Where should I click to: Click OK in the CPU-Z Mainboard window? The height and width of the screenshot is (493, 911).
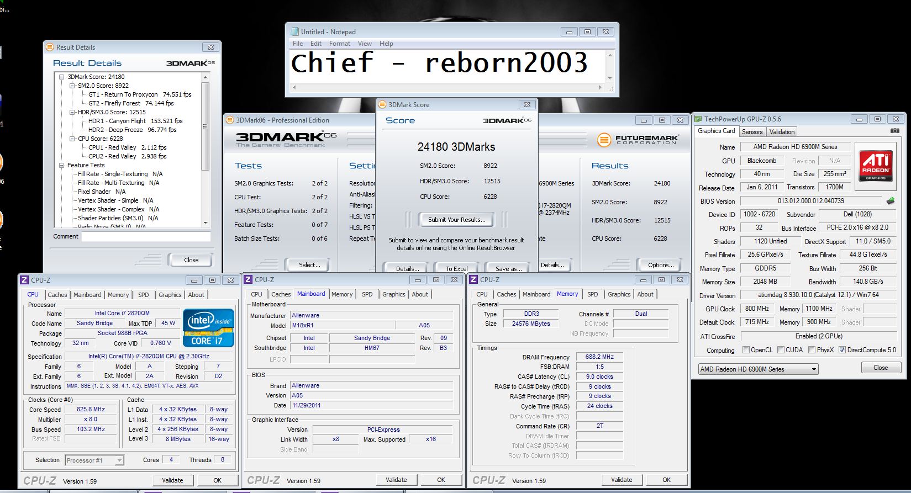tap(441, 480)
